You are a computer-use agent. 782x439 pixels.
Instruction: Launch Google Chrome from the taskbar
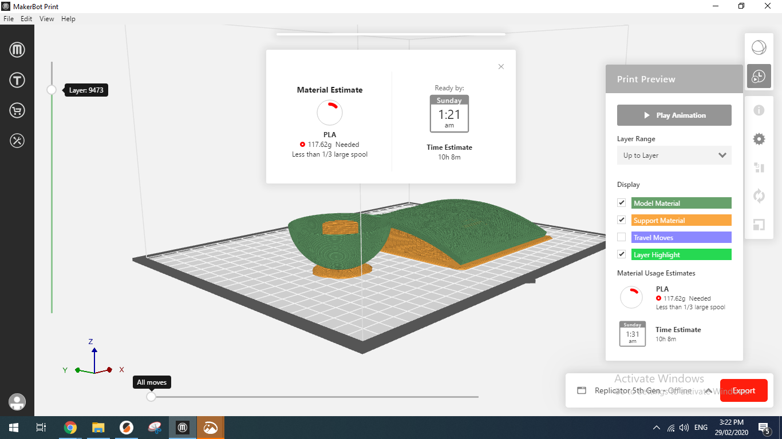click(x=70, y=428)
